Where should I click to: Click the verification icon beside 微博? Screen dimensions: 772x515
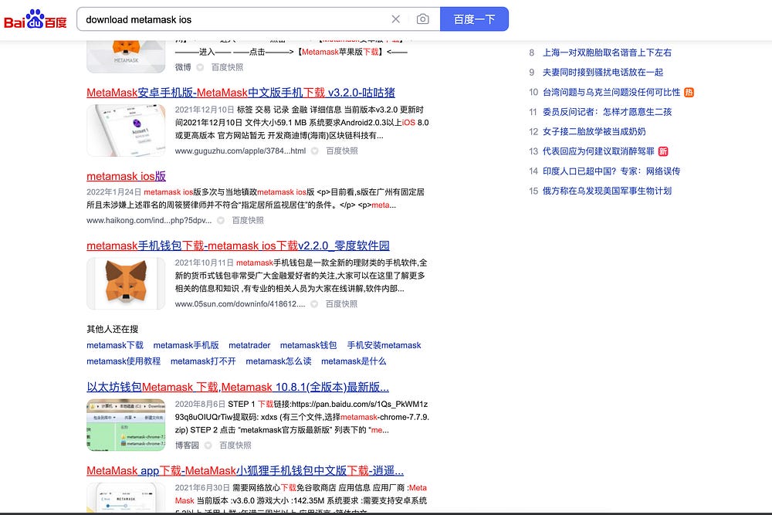[x=200, y=67]
